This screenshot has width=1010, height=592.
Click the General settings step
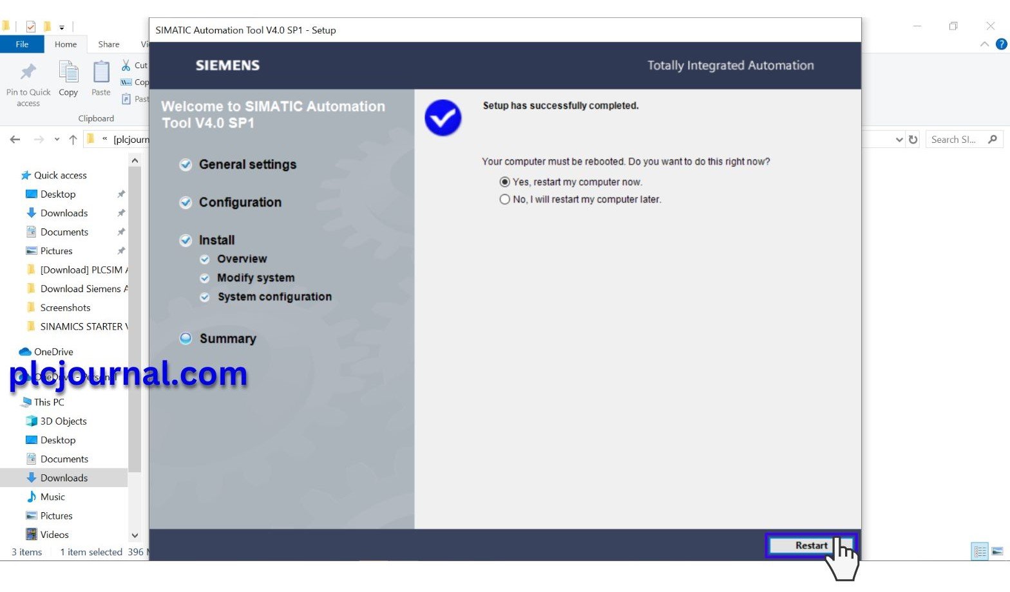coord(238,165)
